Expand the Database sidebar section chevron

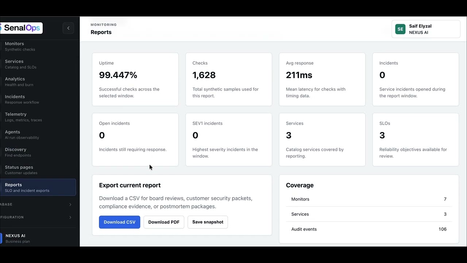click(70, 205)
